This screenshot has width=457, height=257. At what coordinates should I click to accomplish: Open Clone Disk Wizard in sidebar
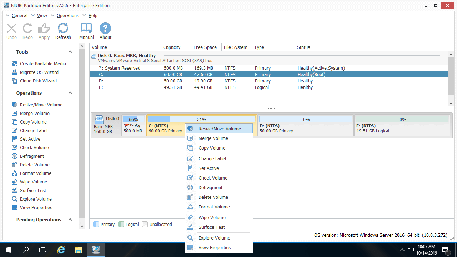[x=38, y=81]
